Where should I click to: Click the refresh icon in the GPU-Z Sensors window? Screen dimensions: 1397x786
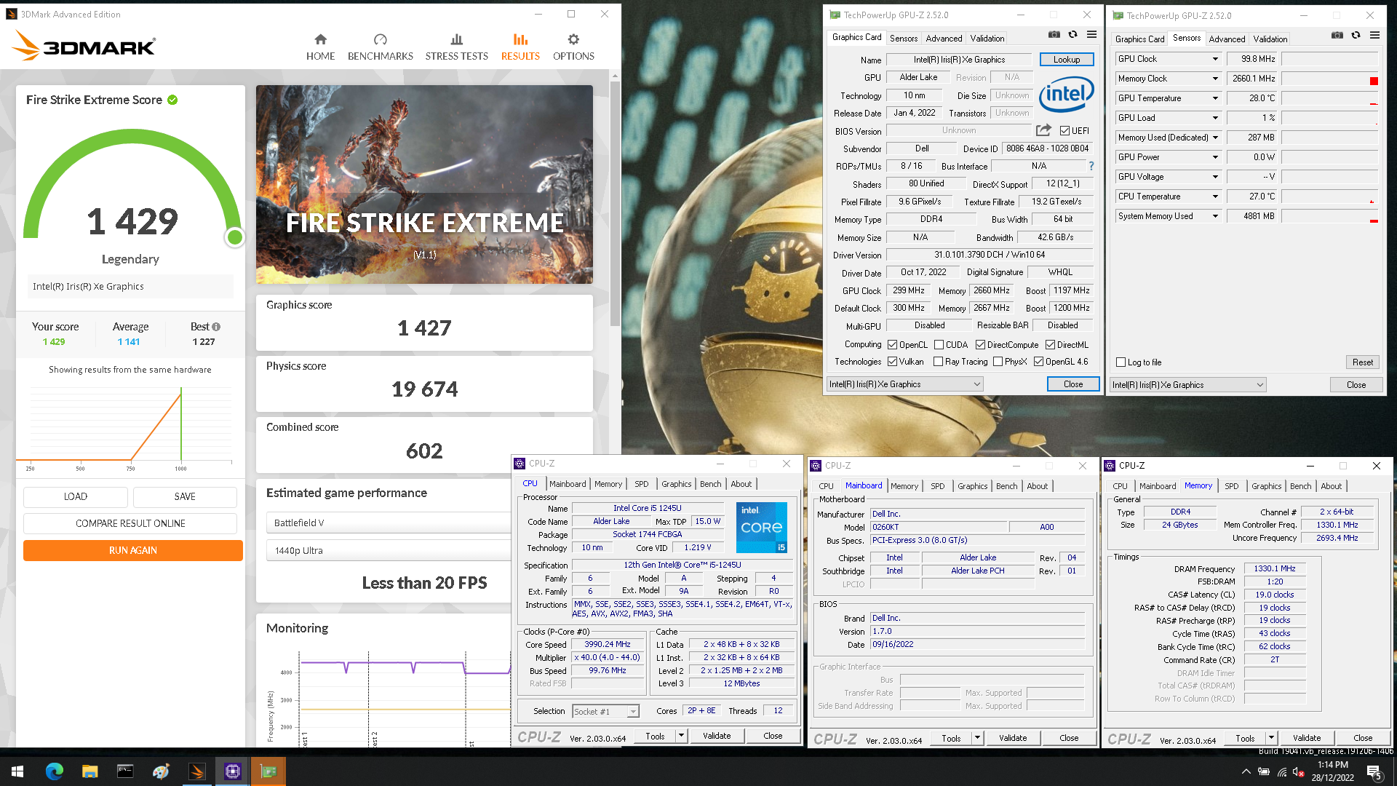tap(1356, 35)
